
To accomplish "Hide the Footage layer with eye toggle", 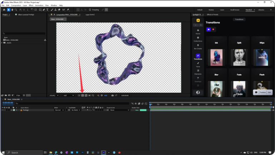I will pyautogui.click(x=3, y=110).
